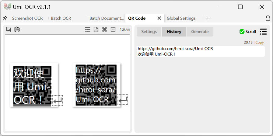Open the Batch Document tab
This screenshot has width=273, height=136.
coord(107,18)
